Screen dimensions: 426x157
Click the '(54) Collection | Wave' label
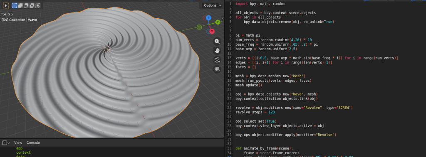pos(19,20)
